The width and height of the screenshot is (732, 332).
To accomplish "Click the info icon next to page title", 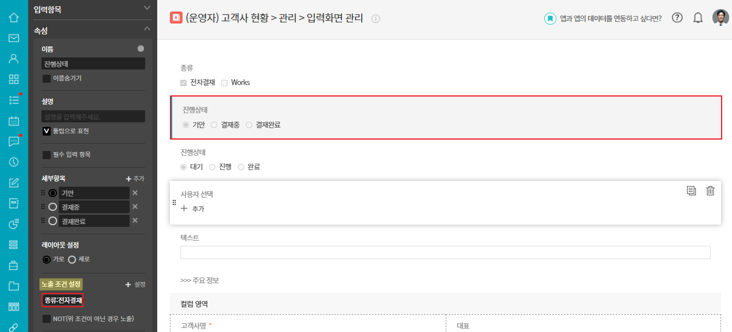I will (x=376, y=18).
